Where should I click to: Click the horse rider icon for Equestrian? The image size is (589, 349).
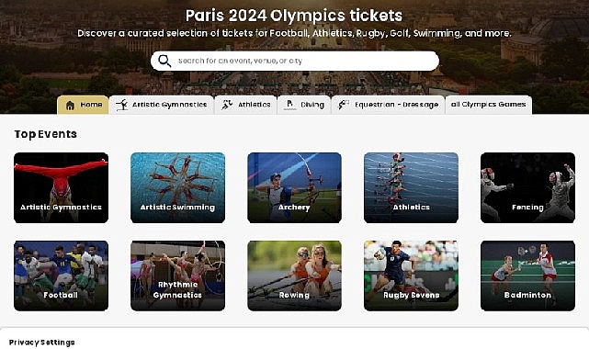pos(343,105)
